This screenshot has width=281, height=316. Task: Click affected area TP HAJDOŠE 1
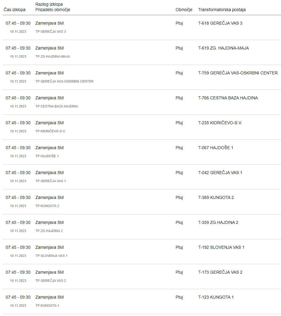point(47,156)
